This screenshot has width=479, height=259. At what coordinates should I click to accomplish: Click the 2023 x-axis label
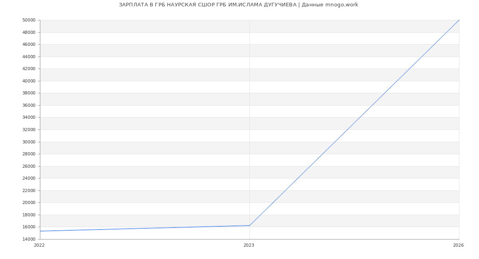(x=249, y=245)
